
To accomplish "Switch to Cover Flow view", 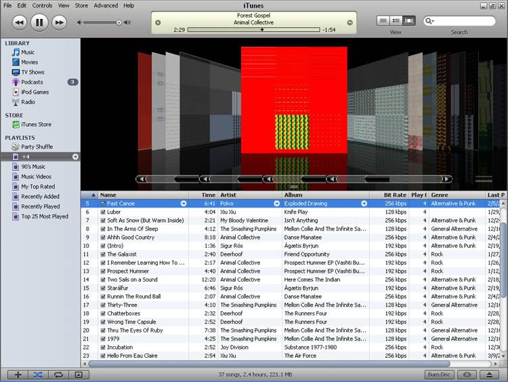I will coord(409,21).
